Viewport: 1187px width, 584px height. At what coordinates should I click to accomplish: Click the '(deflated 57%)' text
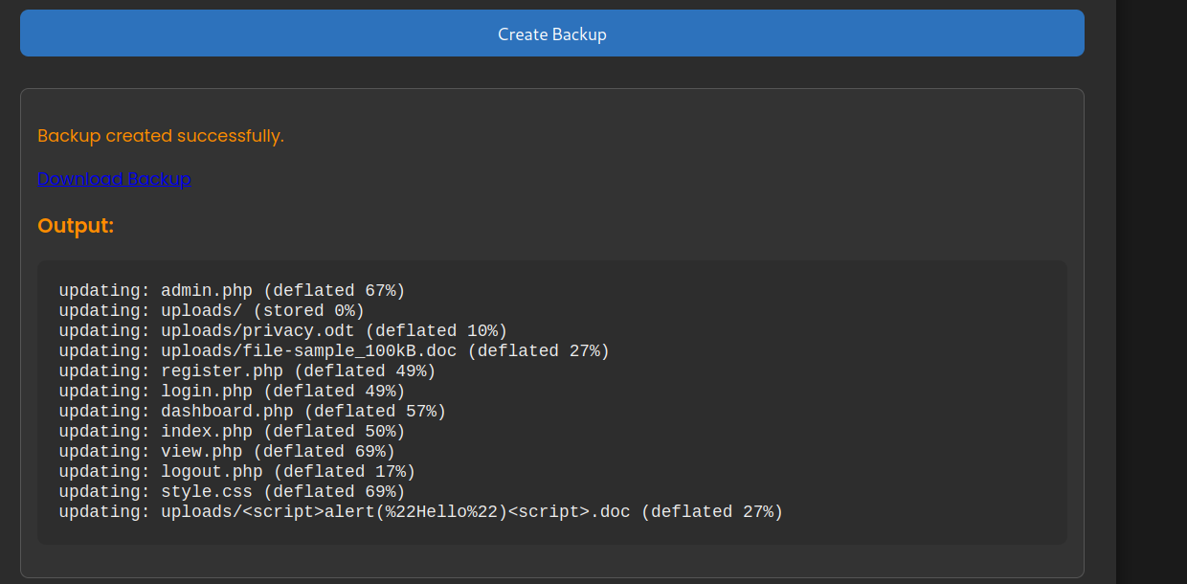tap(375, 411)
